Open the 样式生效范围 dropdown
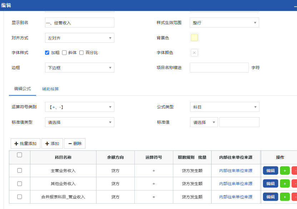Screen dimensions: 297x209 pos(224,23)
